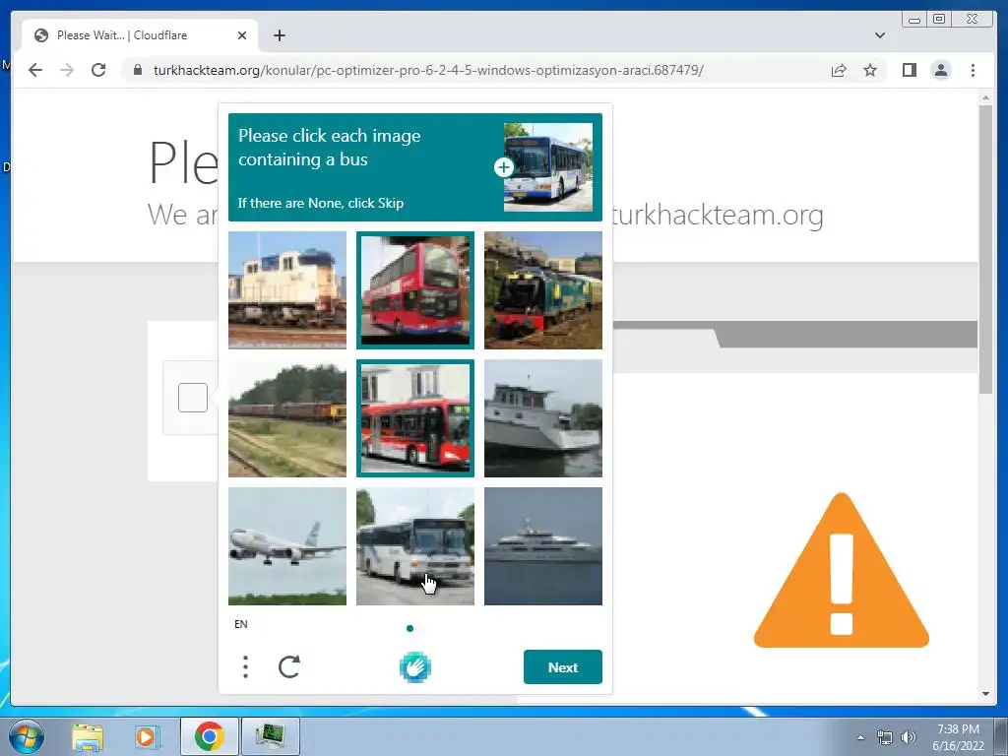
Task: Expand the tab search chevron
Action: 879,35
